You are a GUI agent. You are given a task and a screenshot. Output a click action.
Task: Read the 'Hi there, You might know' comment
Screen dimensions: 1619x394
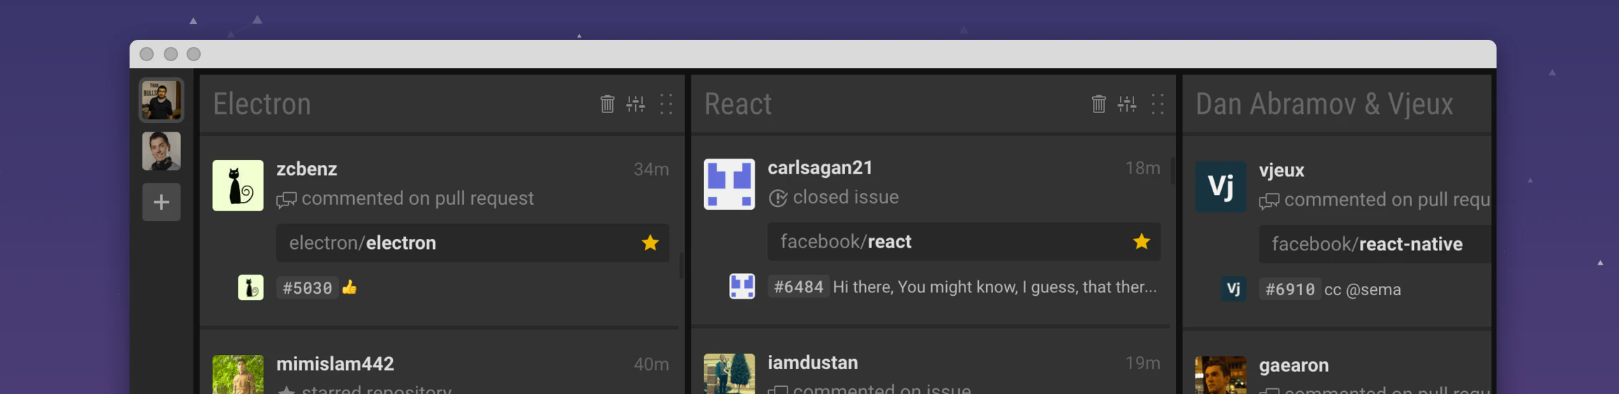coord(995,287)
